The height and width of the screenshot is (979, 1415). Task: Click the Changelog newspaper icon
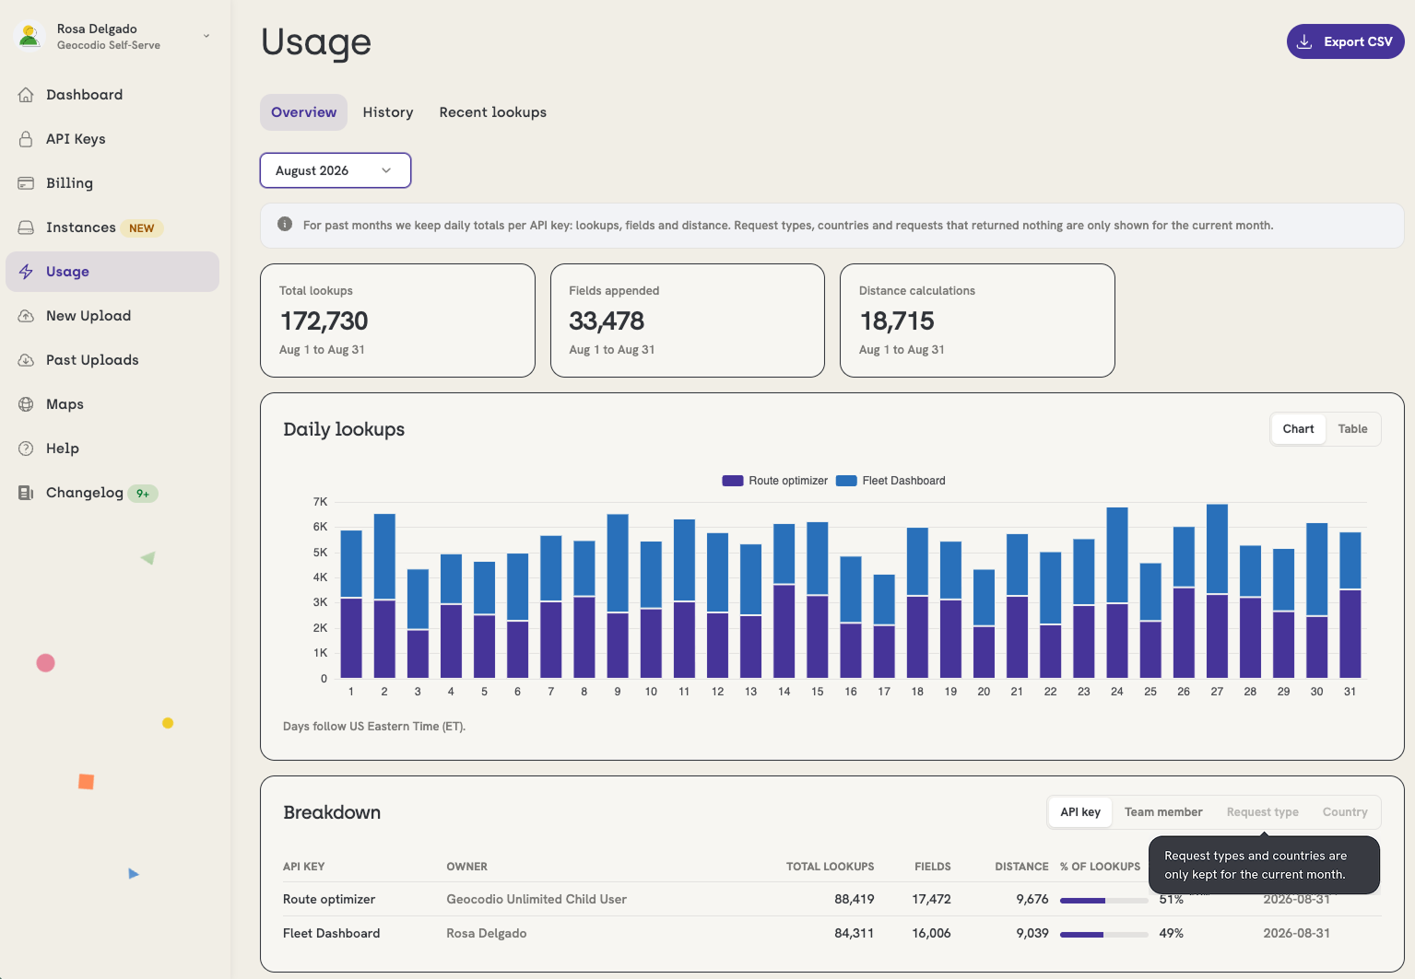26,493
